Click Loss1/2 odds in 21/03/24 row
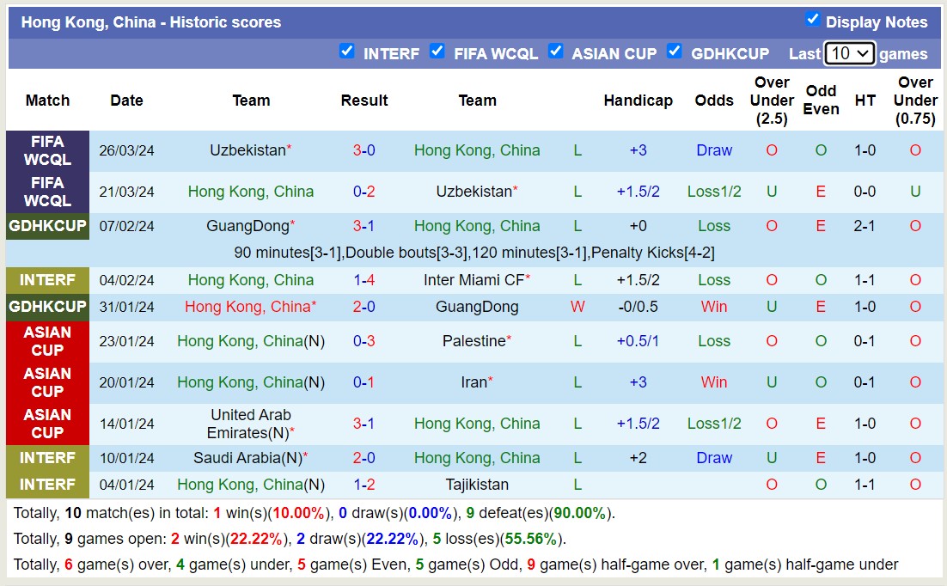Viewport: 947px width, 586px height. [714, 192]
